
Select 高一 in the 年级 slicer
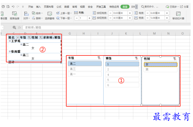coord(85,74)
